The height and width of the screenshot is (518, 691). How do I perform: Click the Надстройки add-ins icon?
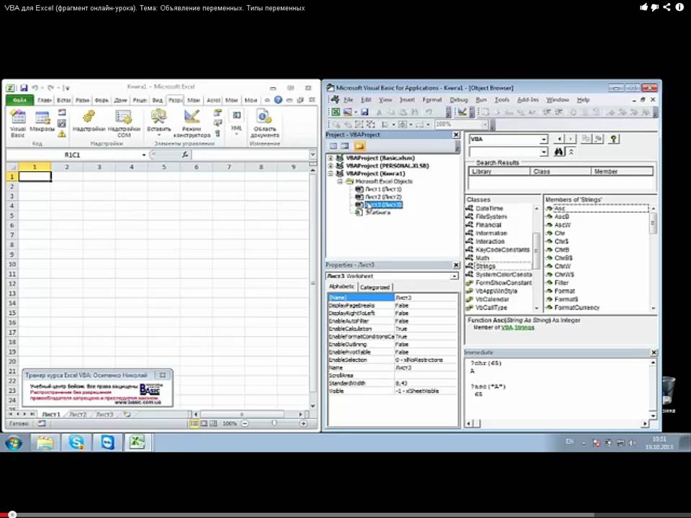(x=89, y=122)
